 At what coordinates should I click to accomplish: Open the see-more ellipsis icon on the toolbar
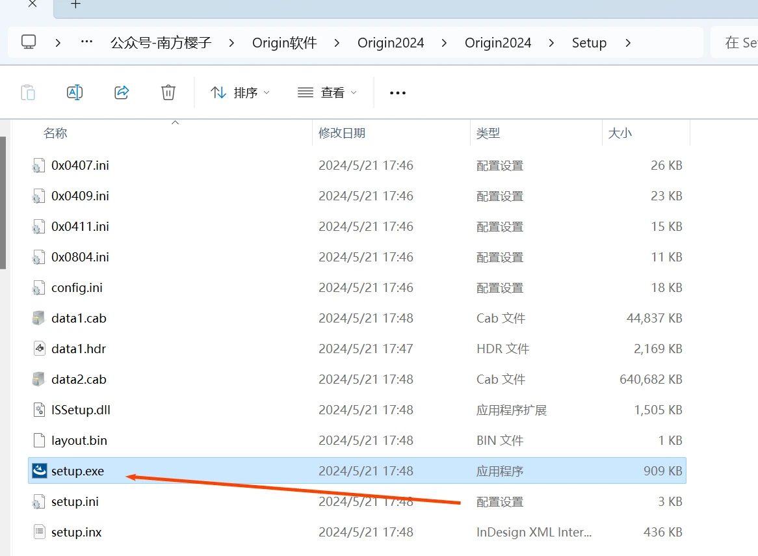tap(397, 92)
